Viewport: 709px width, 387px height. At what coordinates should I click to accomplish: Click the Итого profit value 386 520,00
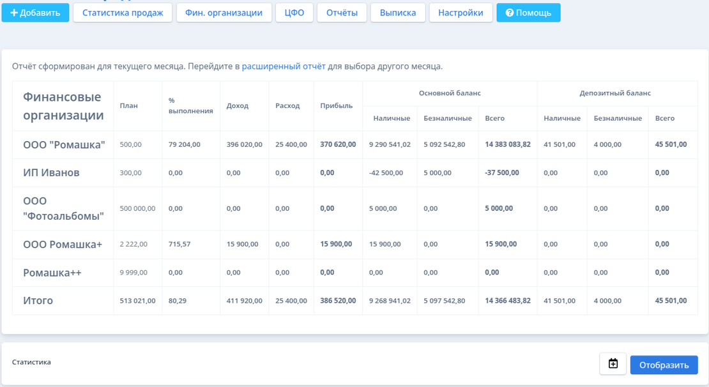click(x=338, y=301)
